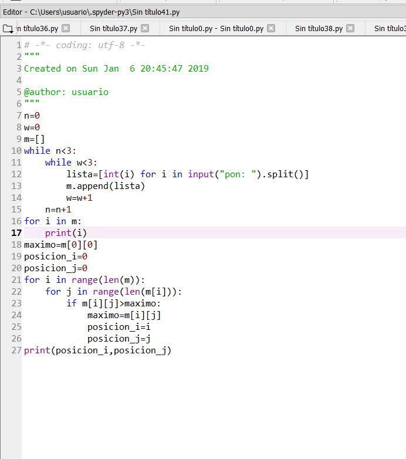Switch to the título36.py tab
This screenshot has height=459, width=406.
click(x=37, y=28)
